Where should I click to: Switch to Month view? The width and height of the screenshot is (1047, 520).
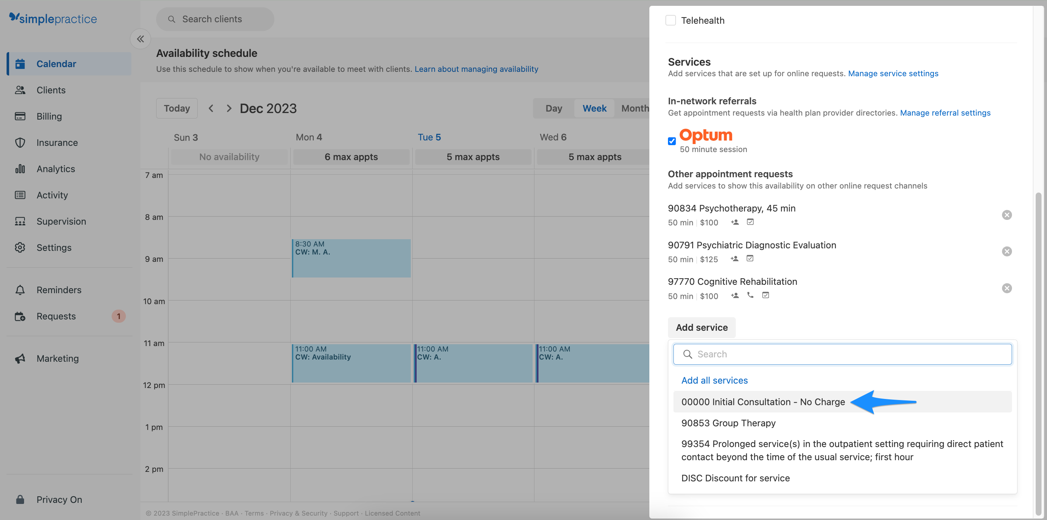click(x=635, y=108)
